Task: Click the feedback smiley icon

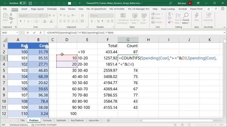Action: pos(223,9)
